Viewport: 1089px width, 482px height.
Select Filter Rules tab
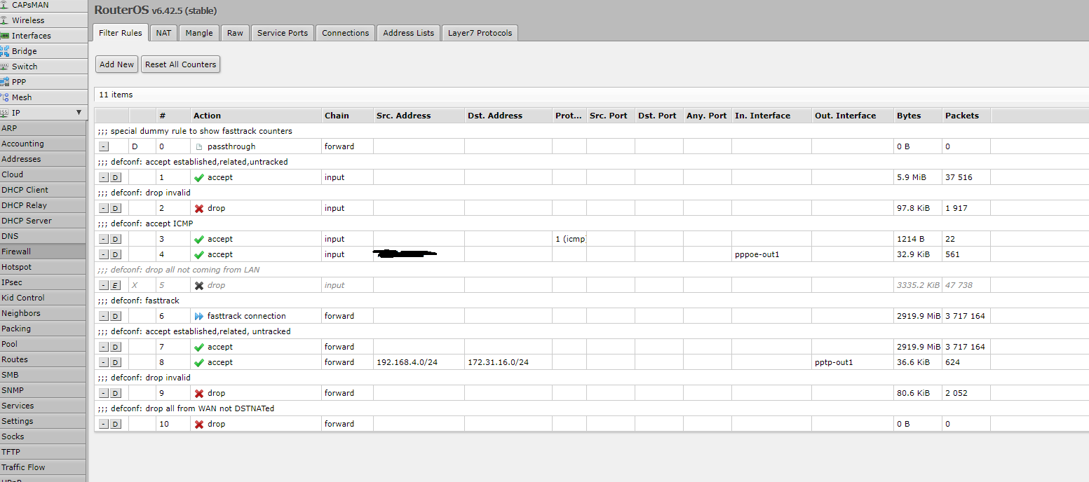pos(121,33)
